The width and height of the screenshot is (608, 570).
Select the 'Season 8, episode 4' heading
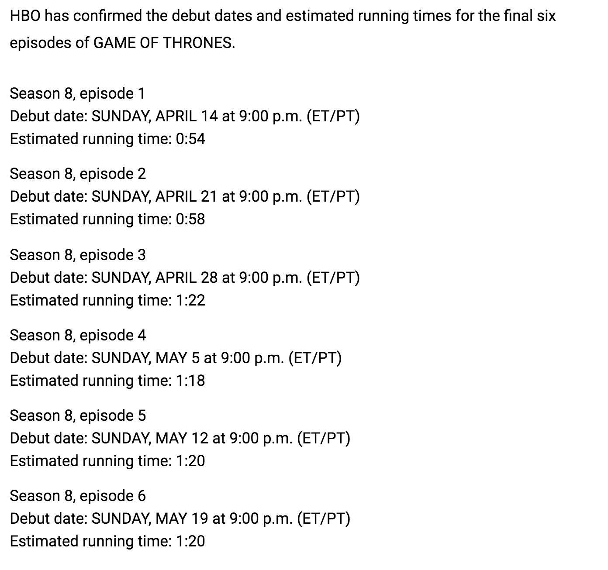click(x=78, y=335)
